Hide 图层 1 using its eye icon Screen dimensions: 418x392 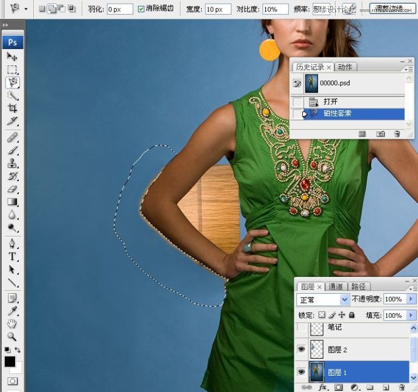coord(301,372)
